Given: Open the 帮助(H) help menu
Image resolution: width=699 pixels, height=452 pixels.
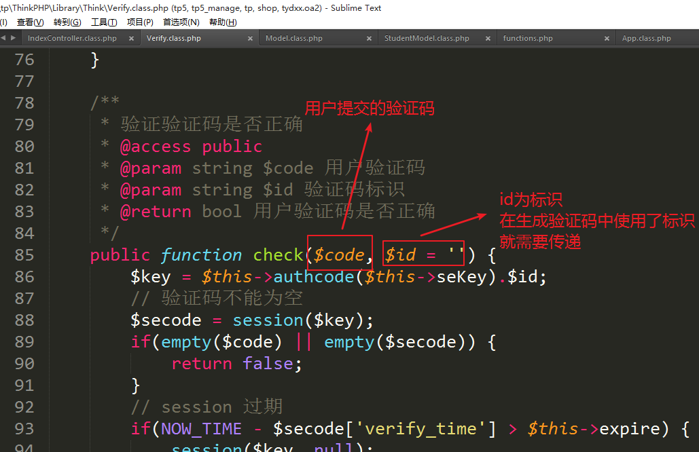Looking at the screenshot, I should [223, 22].
